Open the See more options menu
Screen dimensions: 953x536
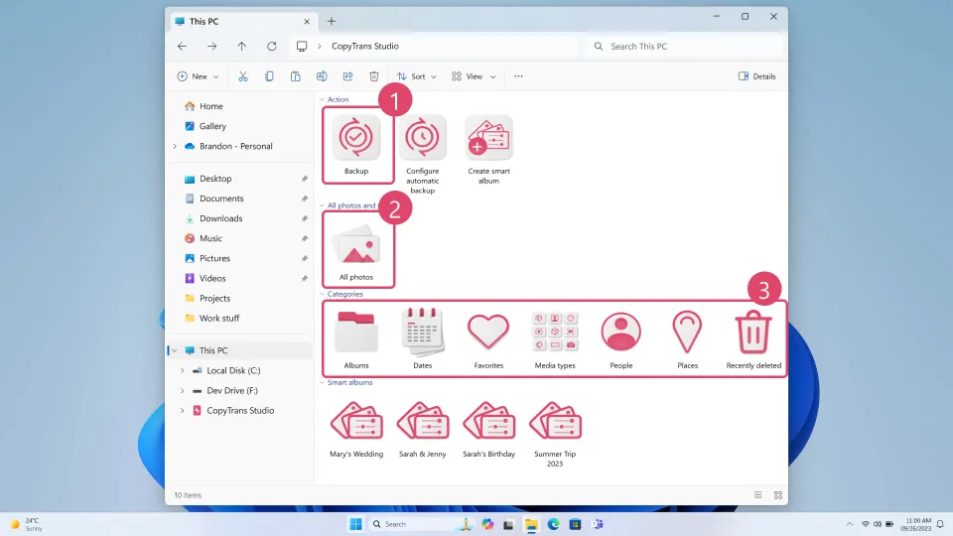(x=518, y=76)
